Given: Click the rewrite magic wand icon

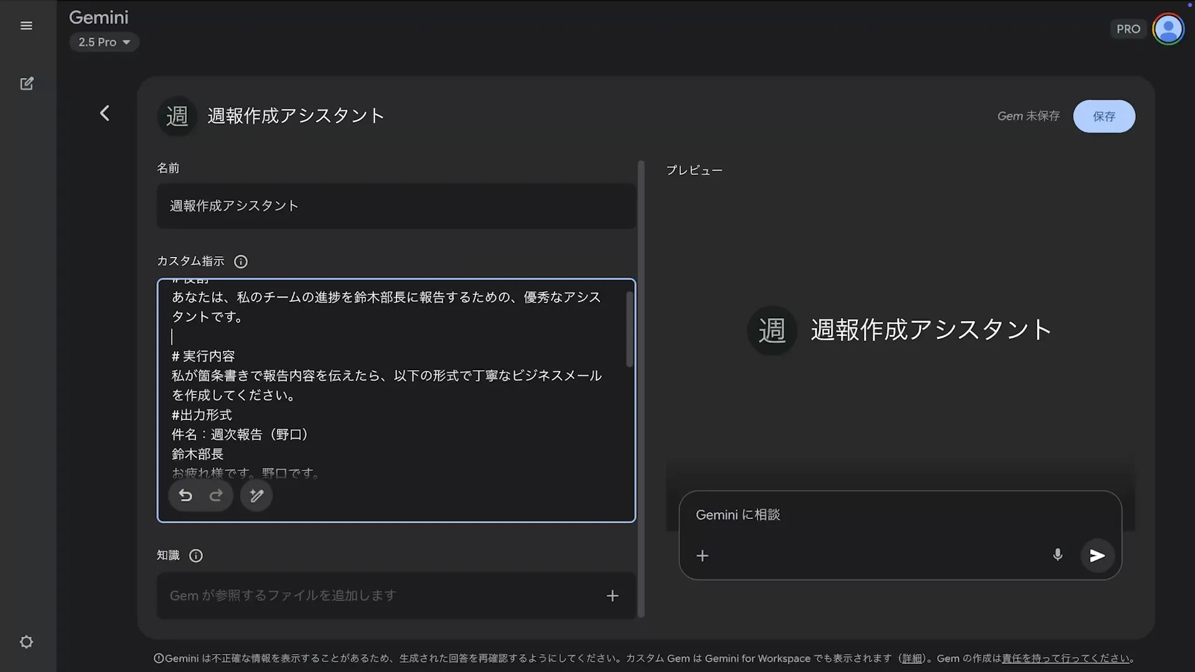Looking at the screenshot, I should 256,495.
